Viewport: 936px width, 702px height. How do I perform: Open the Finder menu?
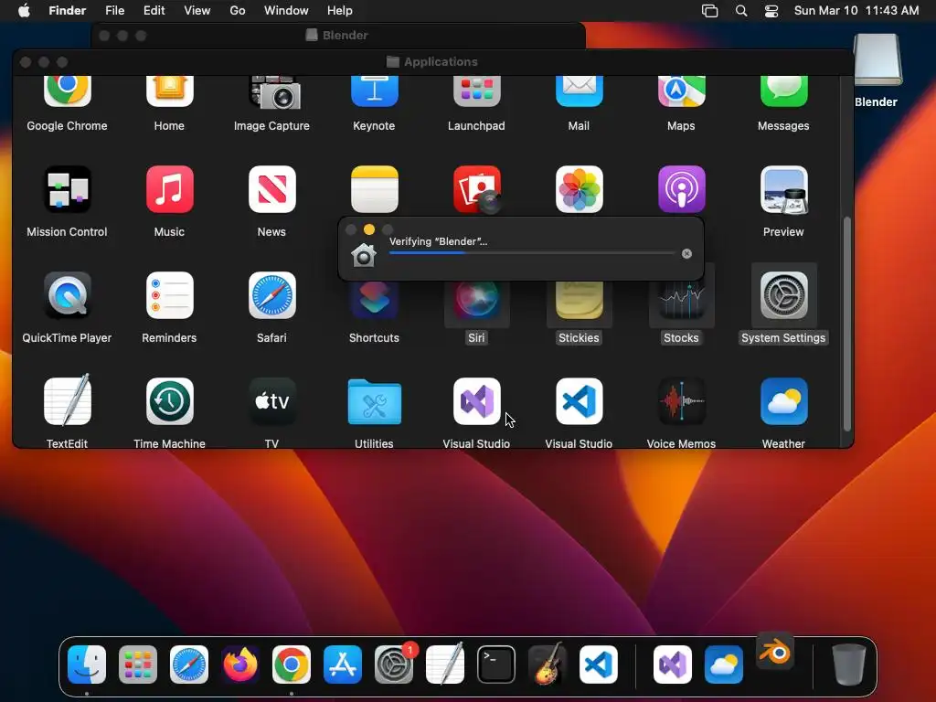pyautogui.click(x=67, y=10)
